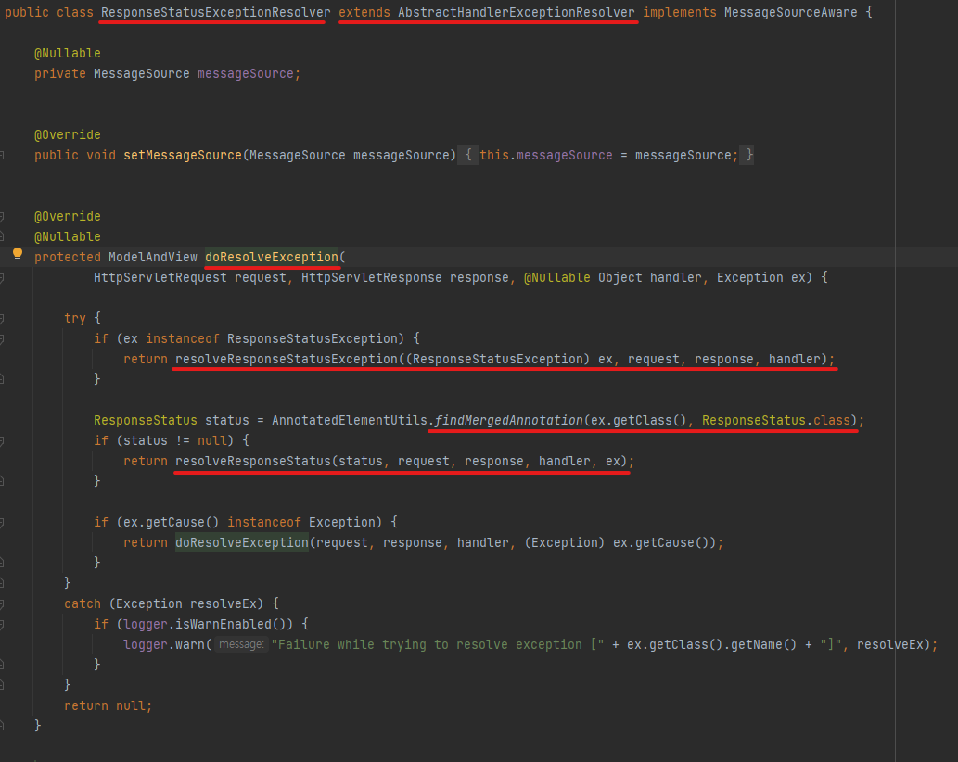This screenshot has height=762, width=958.
Task: Collapse fold marker at 'if (logger.isWarnEnabled())' line
Action: click(x=2, y=625)
